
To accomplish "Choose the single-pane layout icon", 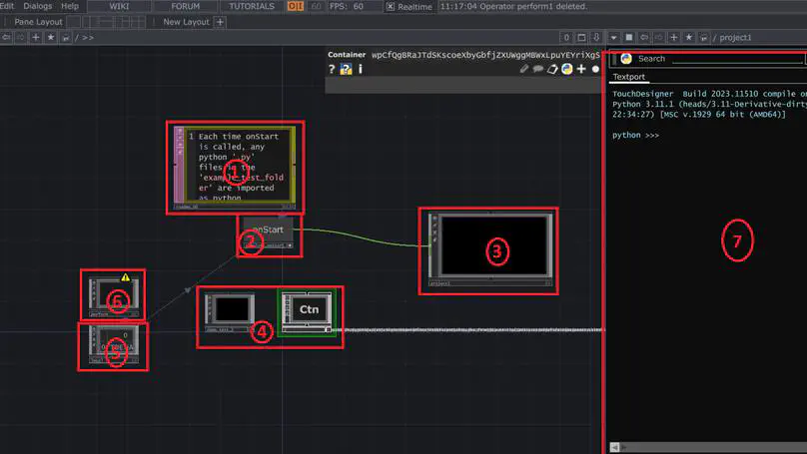I will [x=74, y=22].
